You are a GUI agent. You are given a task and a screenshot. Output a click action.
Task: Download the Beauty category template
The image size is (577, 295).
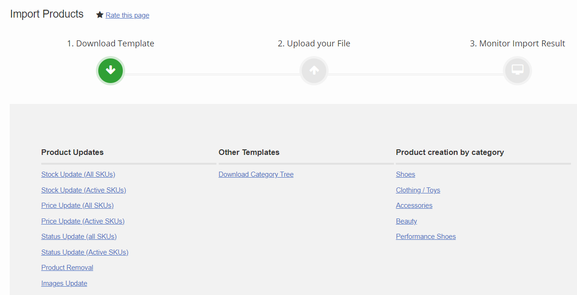point(406,221)
